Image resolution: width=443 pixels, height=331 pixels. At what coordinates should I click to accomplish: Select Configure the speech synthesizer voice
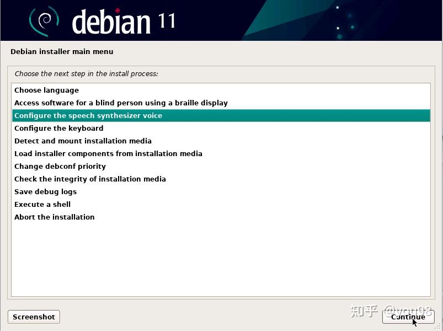pyautogui.click(x=89, y=115)
